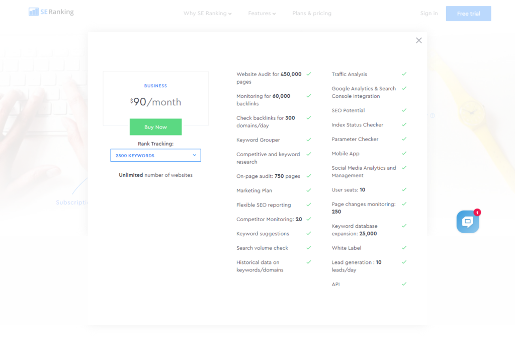The height and width of the screenshot is (337, 515).
Task: Click the checkmark next to SEO Potential
Action: point(404,110)
